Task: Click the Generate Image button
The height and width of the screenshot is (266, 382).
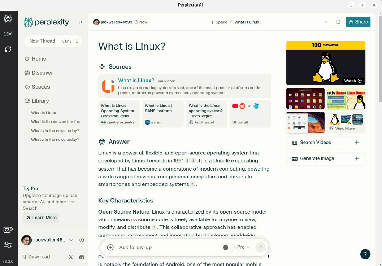Action: click(326, 159)
